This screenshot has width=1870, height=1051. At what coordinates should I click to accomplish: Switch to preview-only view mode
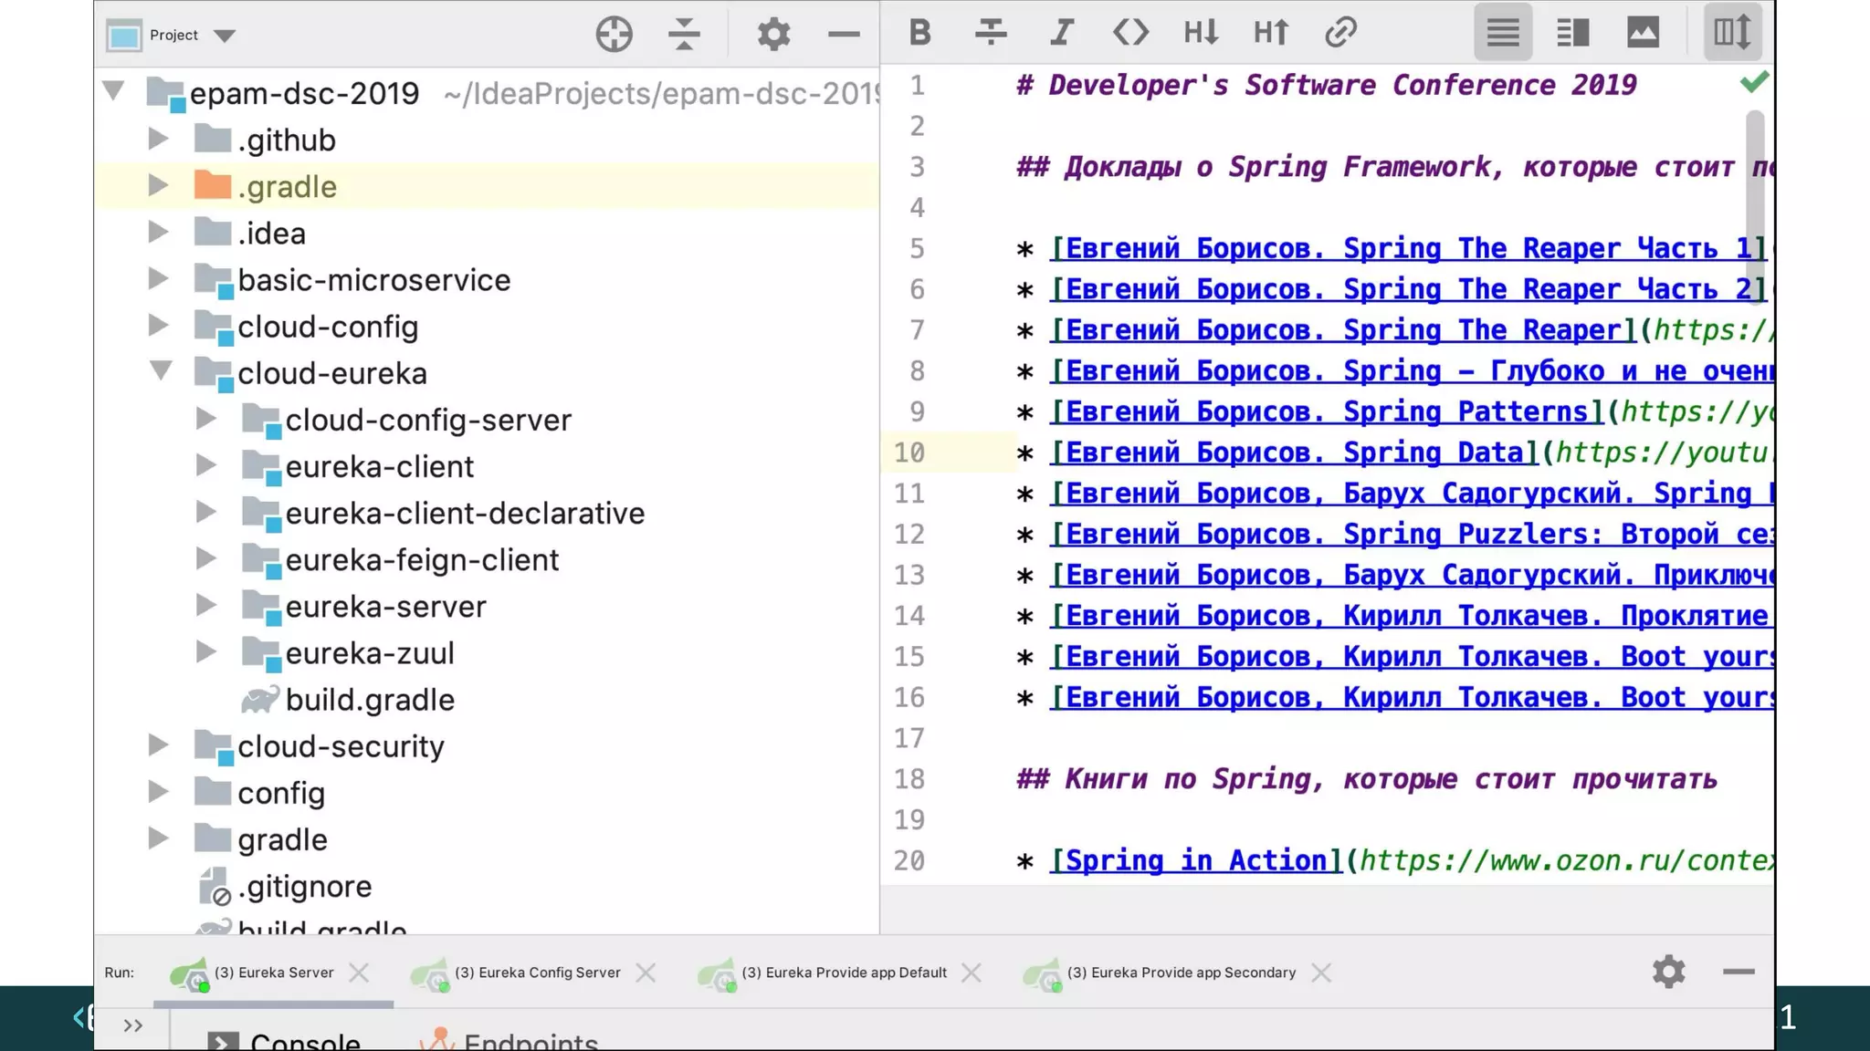pyautogui.click(x=1643, y=34)
